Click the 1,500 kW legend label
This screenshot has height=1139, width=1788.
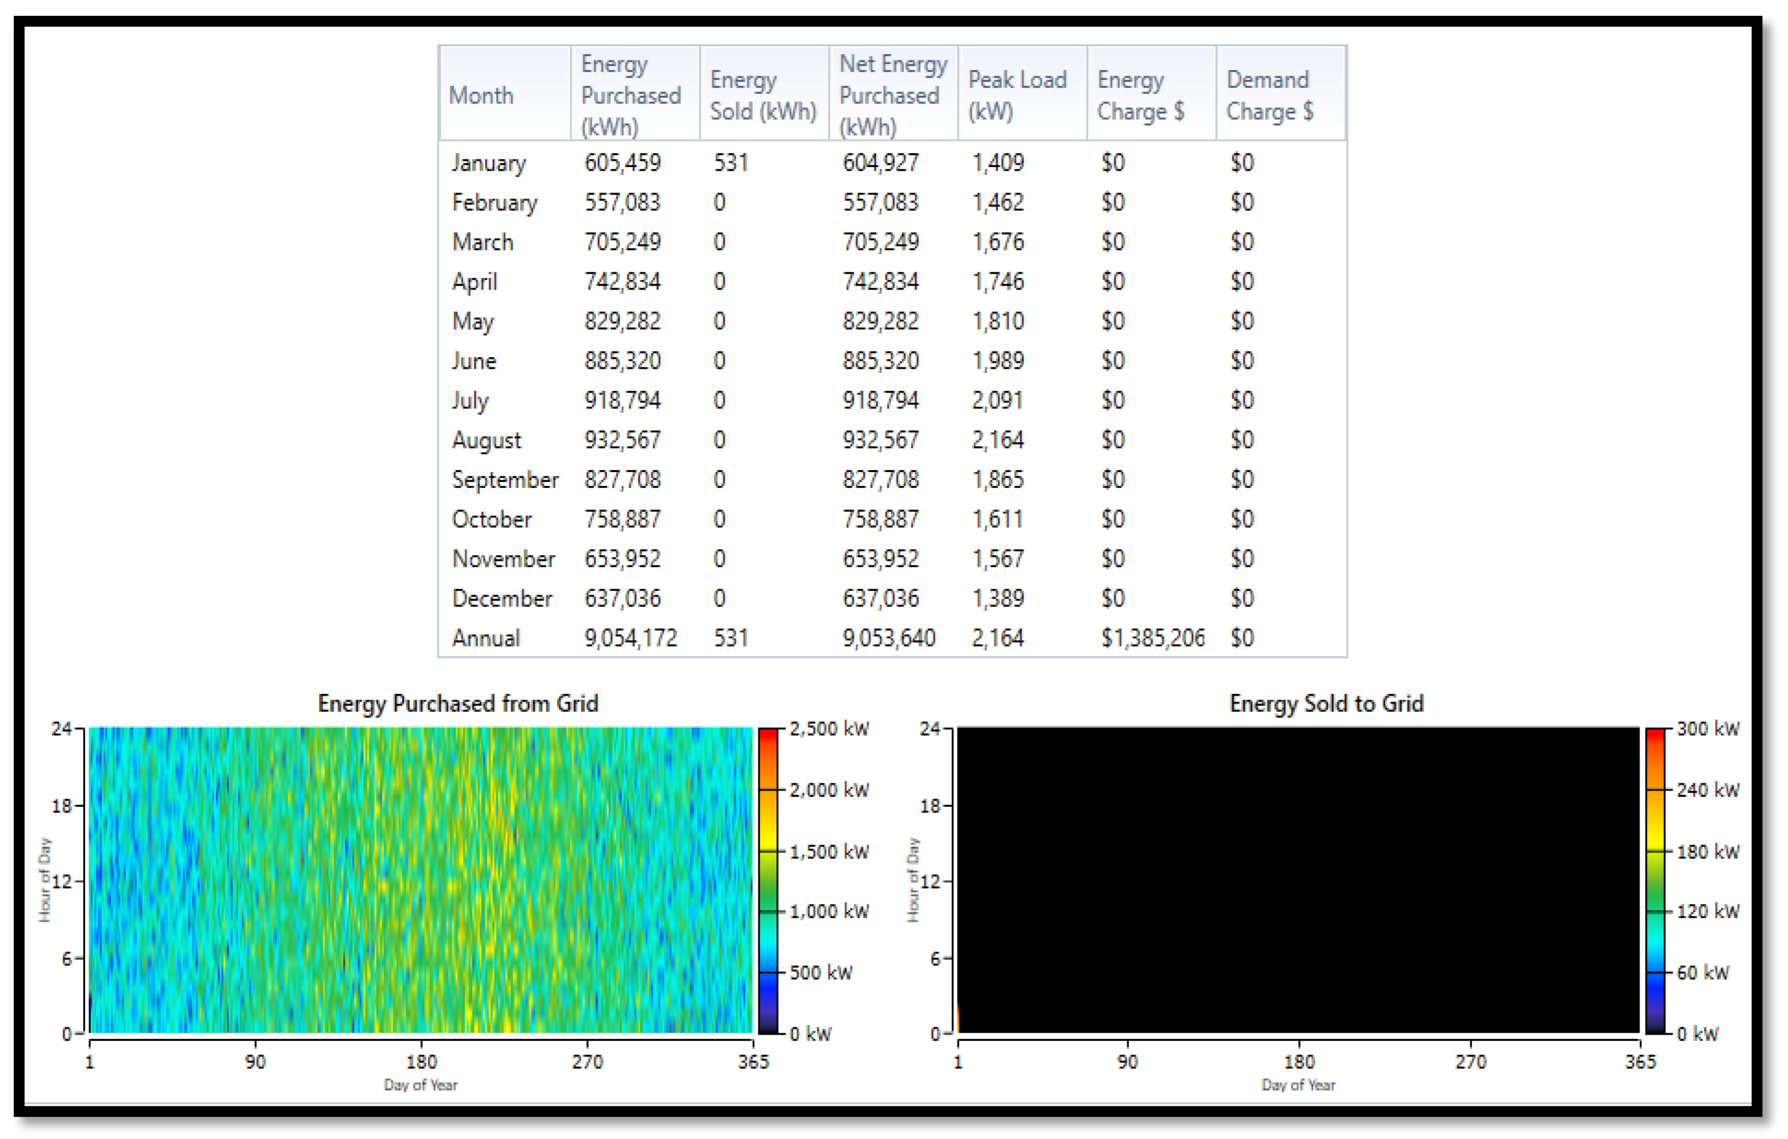(x=828, y=852)
